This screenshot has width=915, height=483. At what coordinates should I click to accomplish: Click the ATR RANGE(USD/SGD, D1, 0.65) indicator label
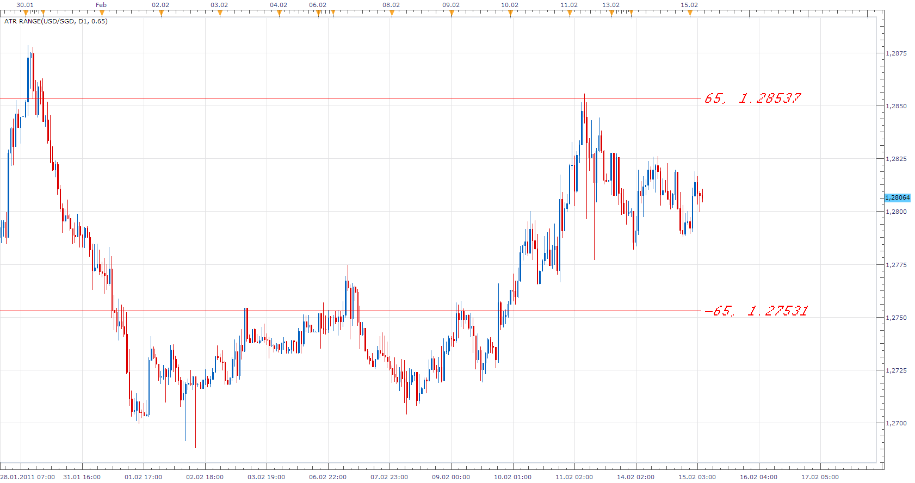click(56, 21)
